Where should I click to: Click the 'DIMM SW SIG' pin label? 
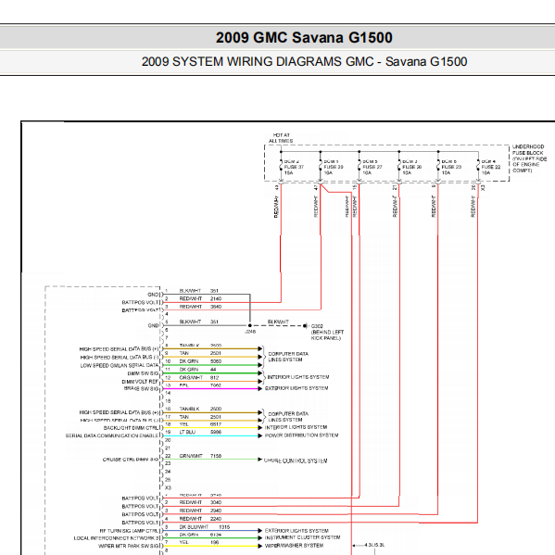click(x=143, y=373)
